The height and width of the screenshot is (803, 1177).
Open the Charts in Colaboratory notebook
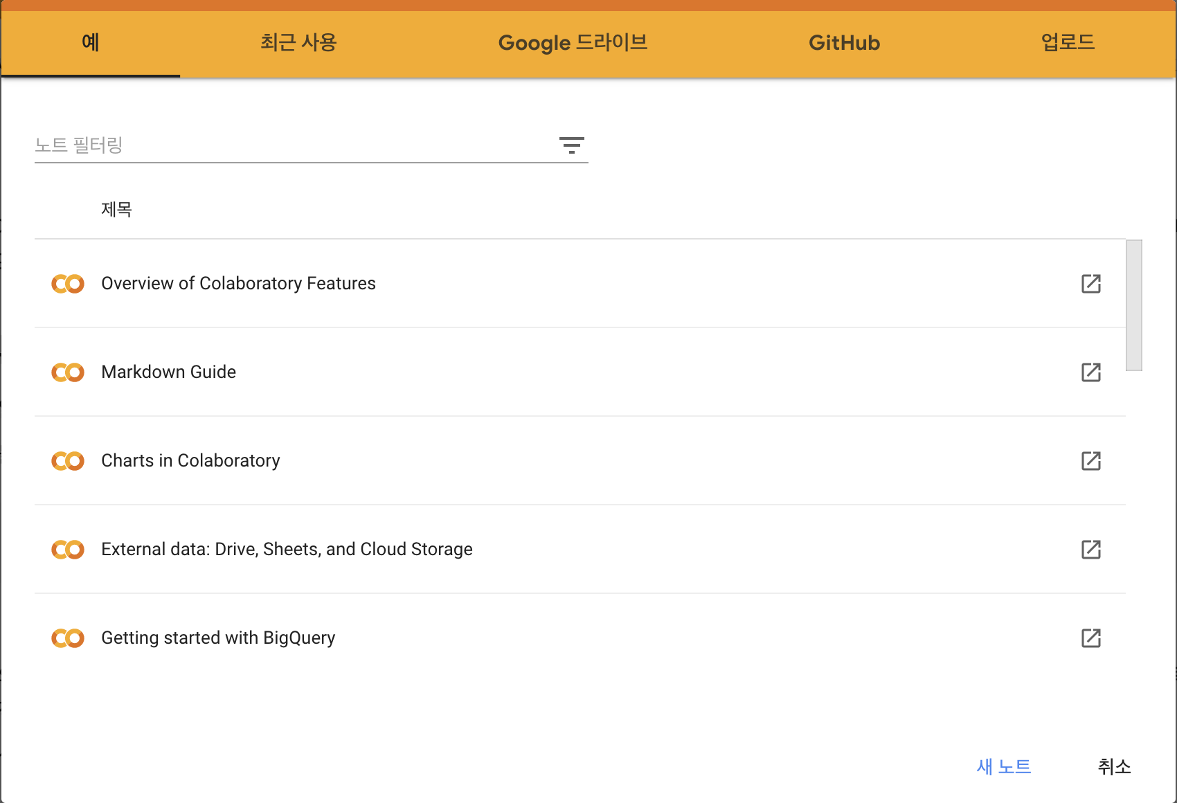click(x=190, y=460)
